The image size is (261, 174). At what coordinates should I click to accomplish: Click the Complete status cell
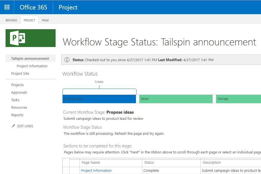click(x=151, y=170)
